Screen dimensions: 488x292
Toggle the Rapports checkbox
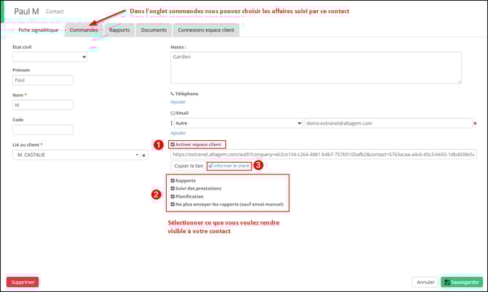tap(173, 180)
